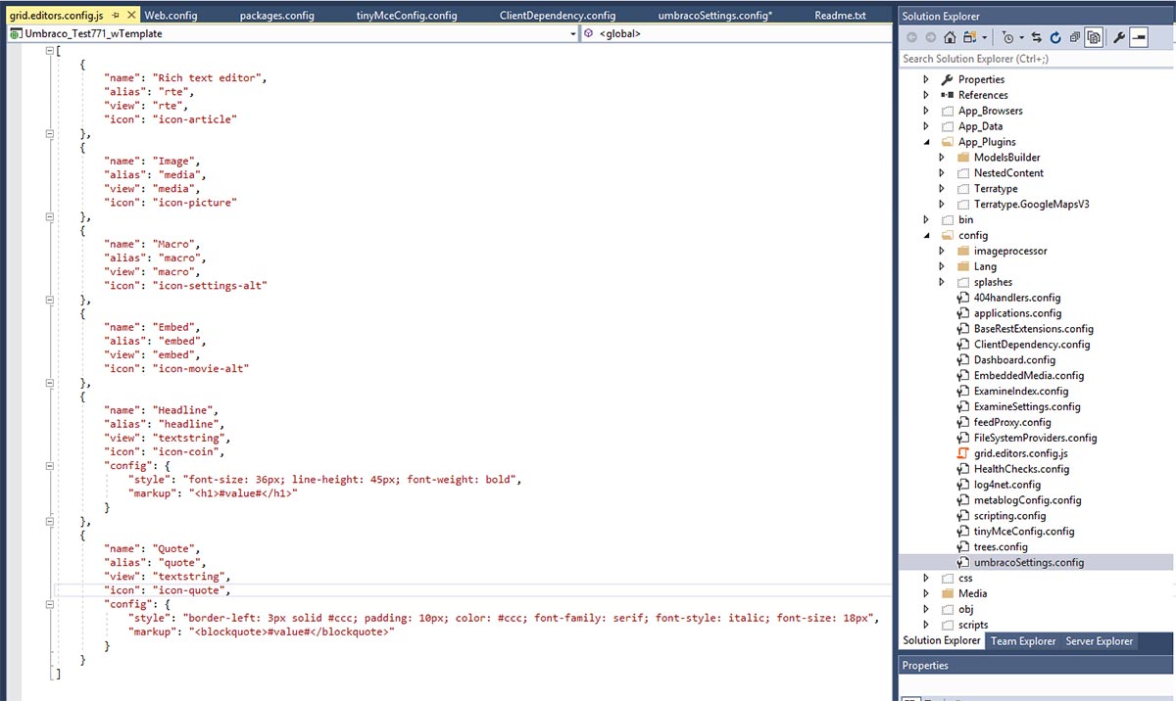
Task: Expand the Terratype.GoogleMapsV3 folder
Action: (x=942, y=205)
